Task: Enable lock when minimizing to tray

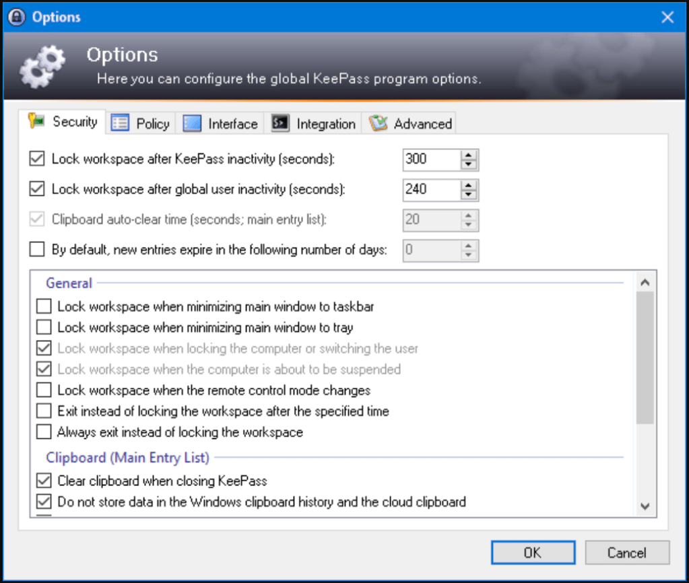Action: click(x=44, y=328)
